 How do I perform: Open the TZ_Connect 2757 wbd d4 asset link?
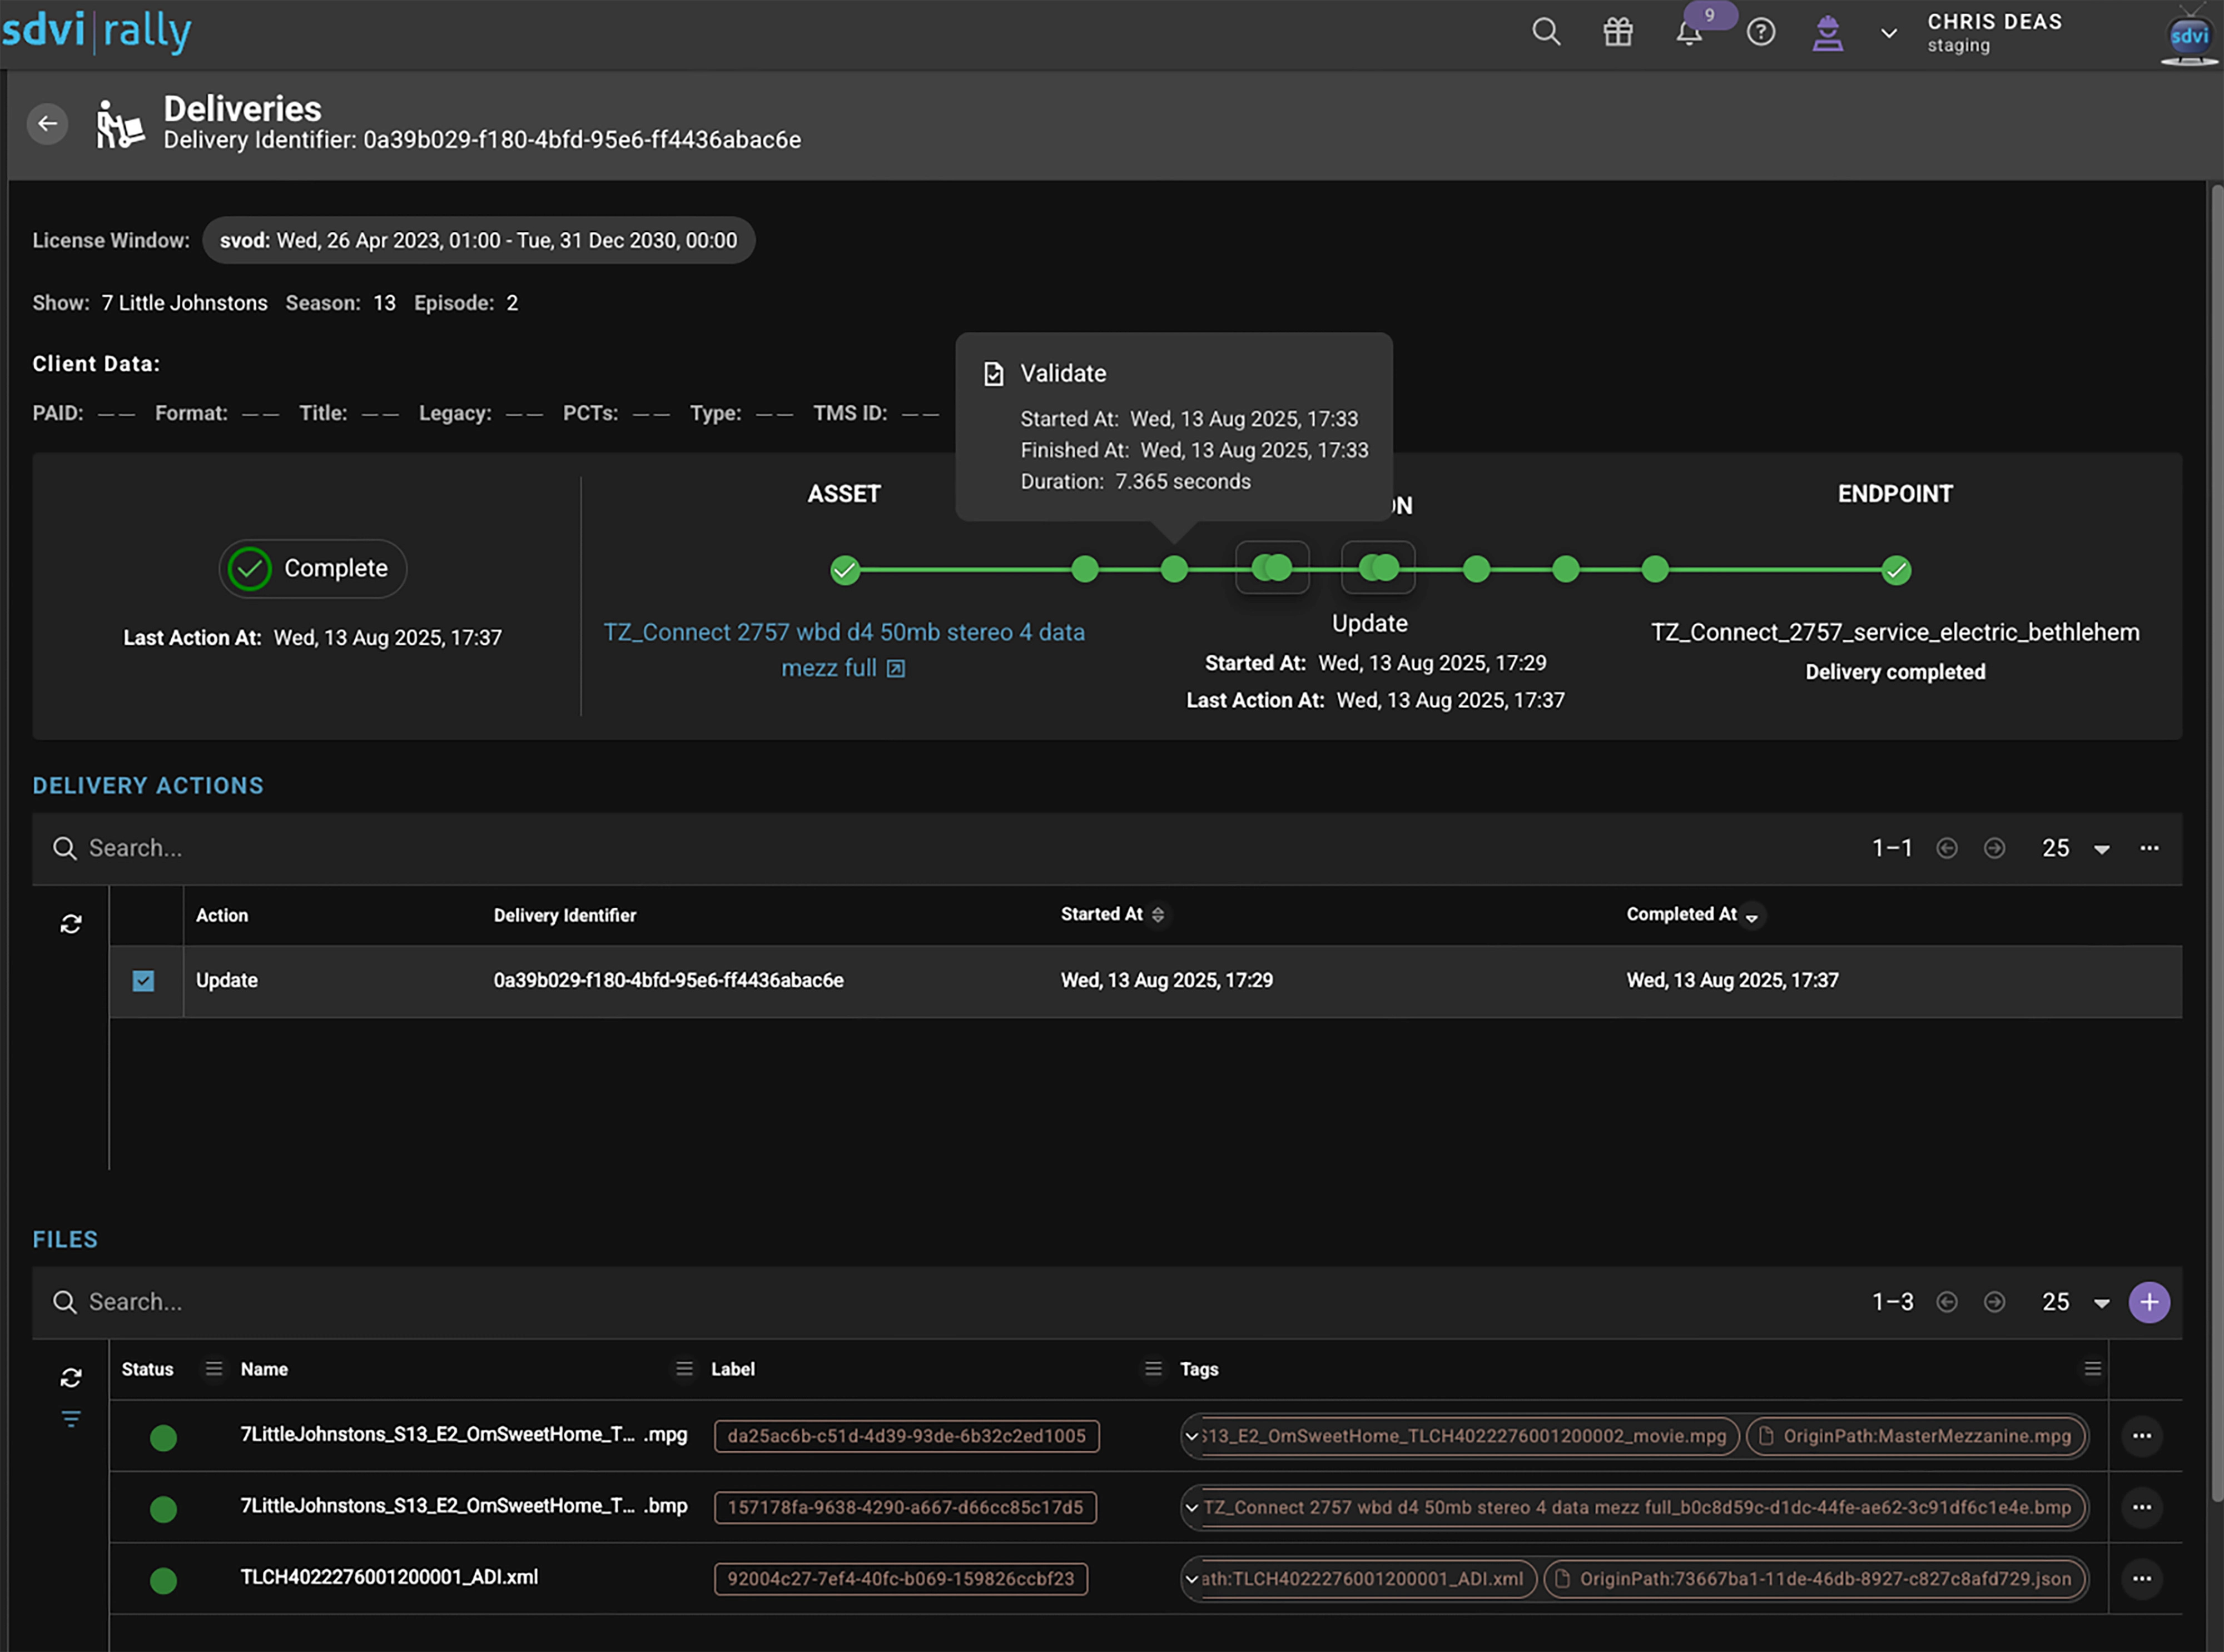pyautogui.click(x=844, y=650)
